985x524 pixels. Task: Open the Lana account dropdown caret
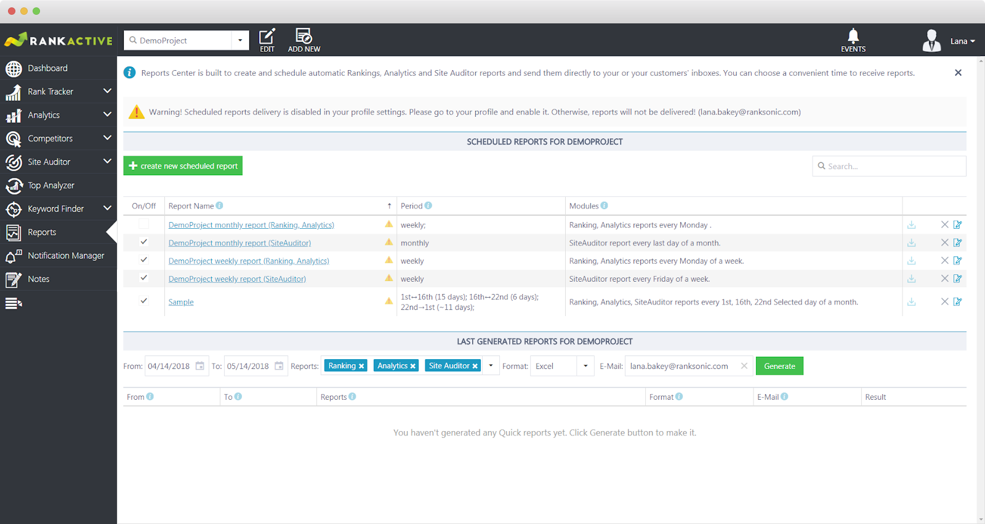[x=973, y=41]
